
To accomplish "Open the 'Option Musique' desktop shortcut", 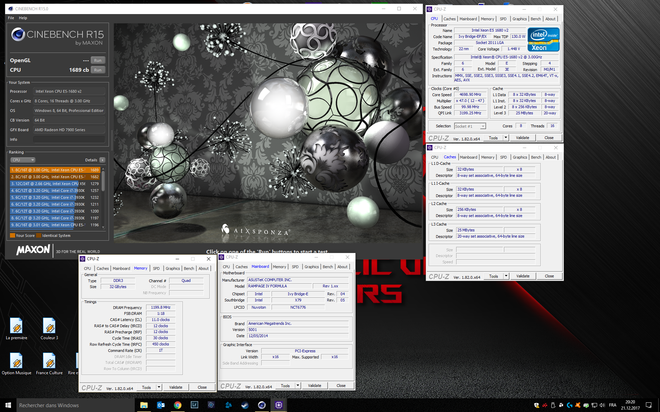I will [16, 364].
